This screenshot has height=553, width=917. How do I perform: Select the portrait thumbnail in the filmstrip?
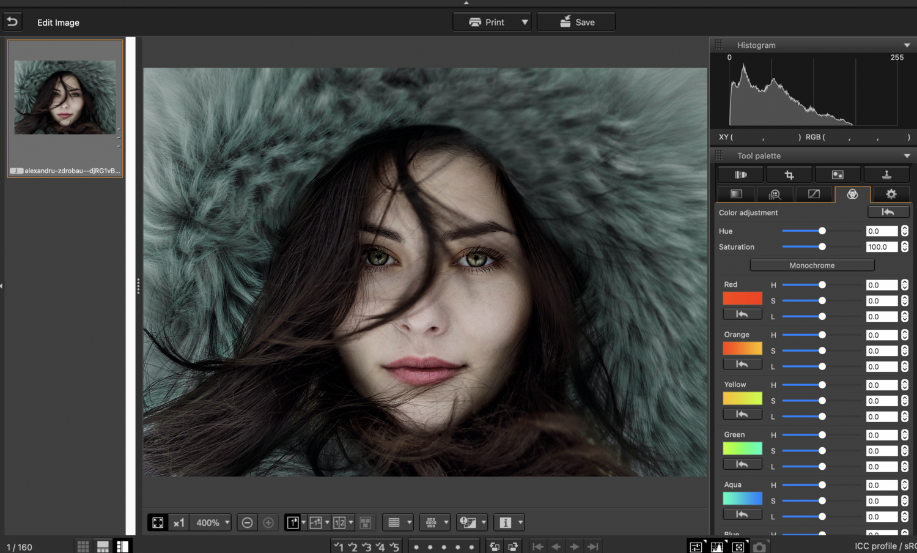pyautogui.click(x=65, y=97)
